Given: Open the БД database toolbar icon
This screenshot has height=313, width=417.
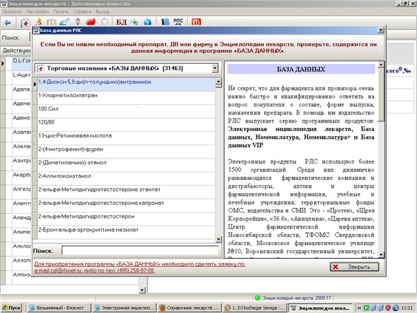Looking at the screenshot, I should pyautogui.click(x=121, y=22).
